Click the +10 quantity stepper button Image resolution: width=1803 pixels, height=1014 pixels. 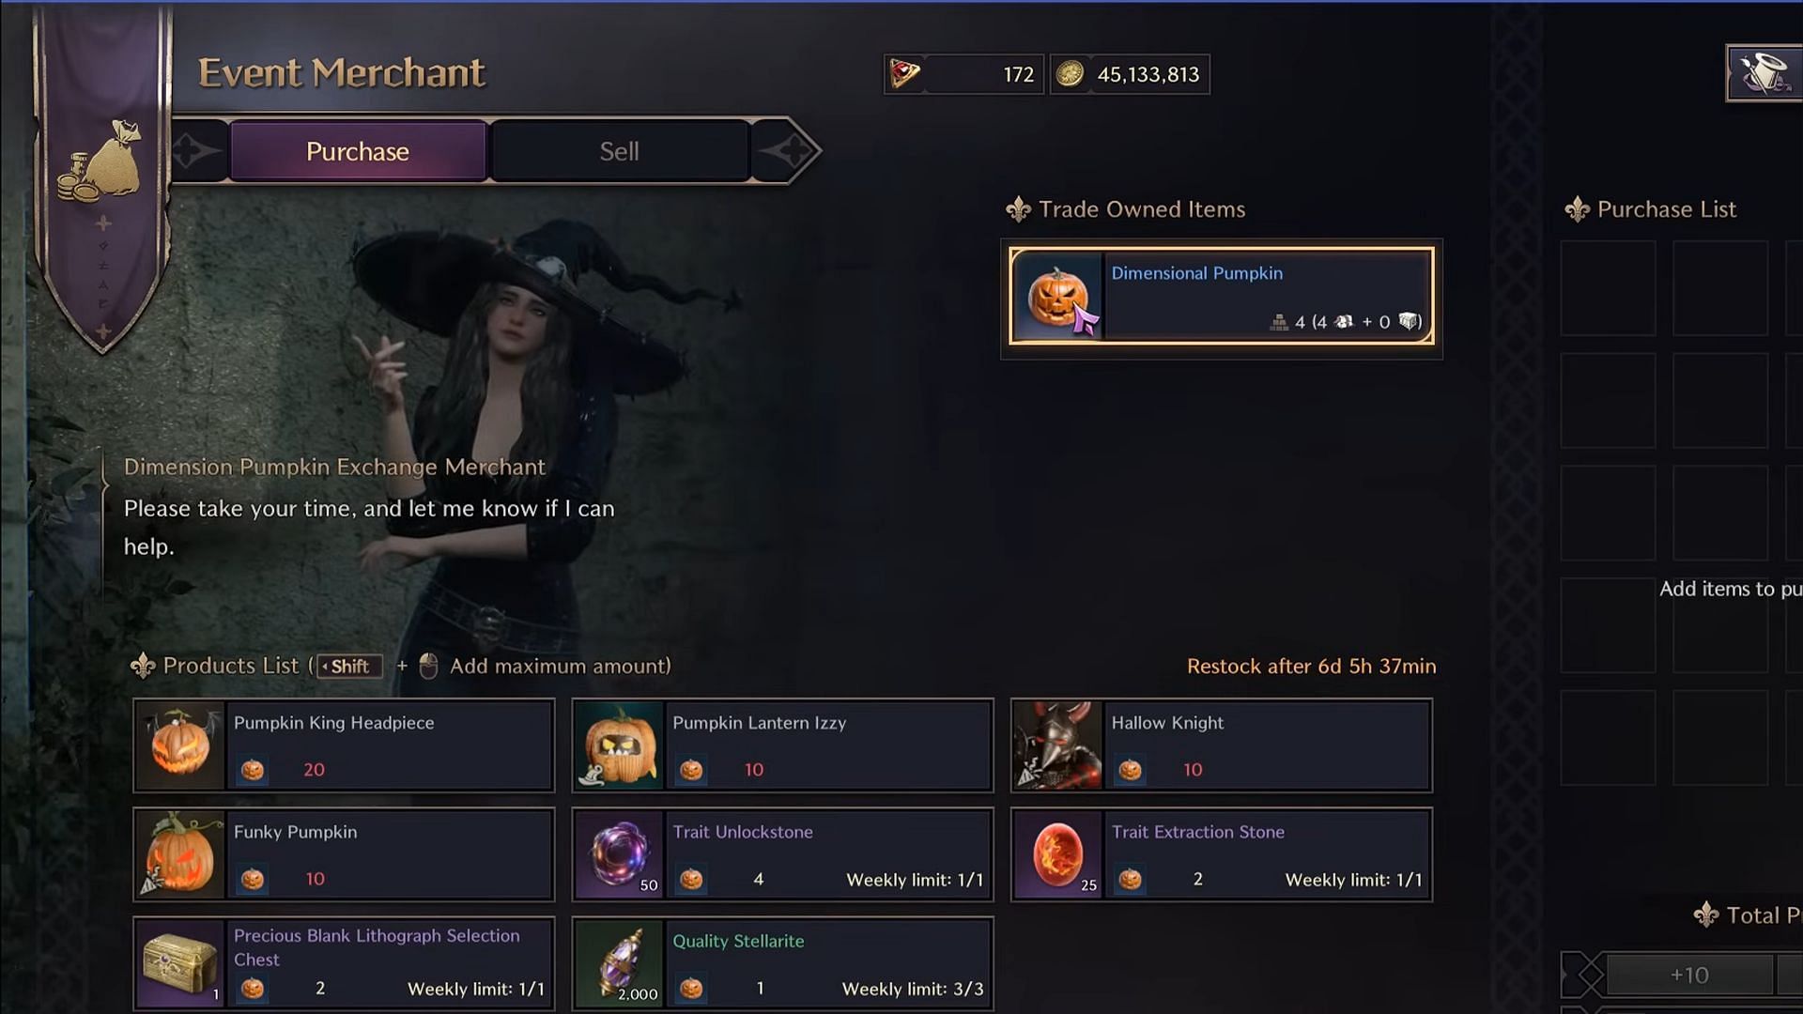(x=1691, y=975)
